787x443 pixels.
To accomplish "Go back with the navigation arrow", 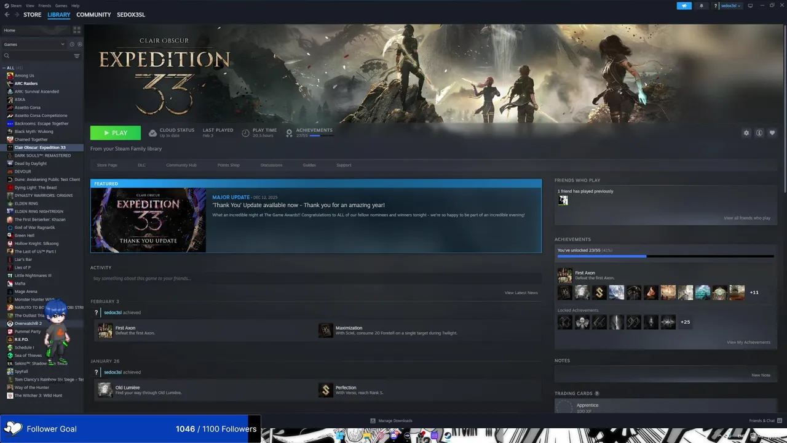I will pos(7,15).
